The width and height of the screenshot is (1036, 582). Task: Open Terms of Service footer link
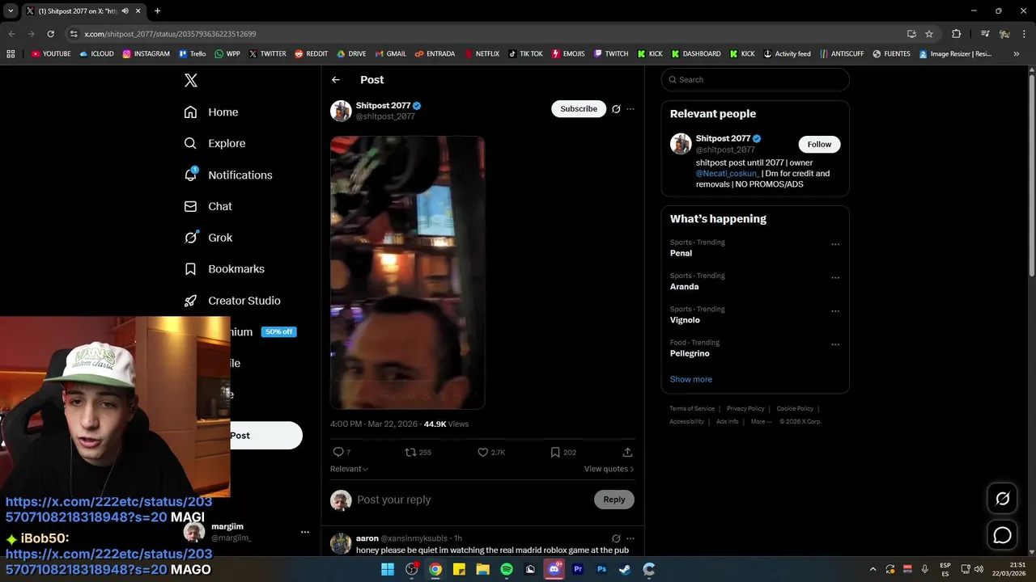pyautogui.click(x=692, y=408)
